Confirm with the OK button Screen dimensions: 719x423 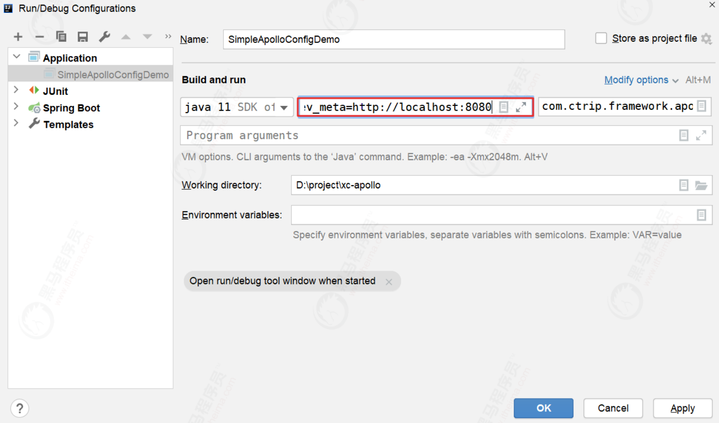[544, 408]
